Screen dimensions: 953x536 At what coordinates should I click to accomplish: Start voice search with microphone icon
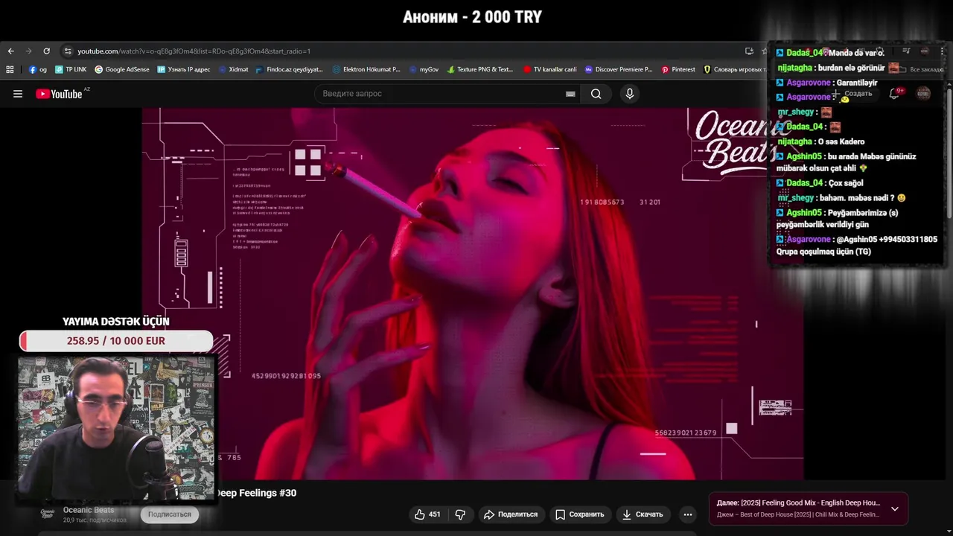point(630,94)
